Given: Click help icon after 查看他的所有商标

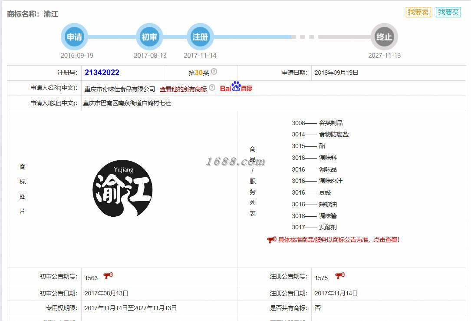Looking at the screenshot, I should (212, 87).
